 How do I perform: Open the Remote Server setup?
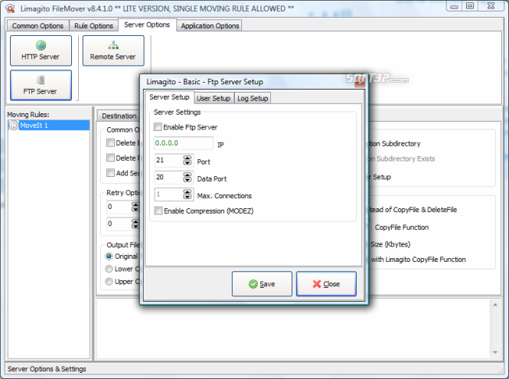[x=113, y=51]
